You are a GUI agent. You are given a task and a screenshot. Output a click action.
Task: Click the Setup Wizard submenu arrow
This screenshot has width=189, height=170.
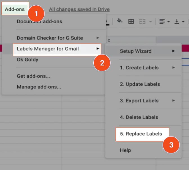point(174,51)
